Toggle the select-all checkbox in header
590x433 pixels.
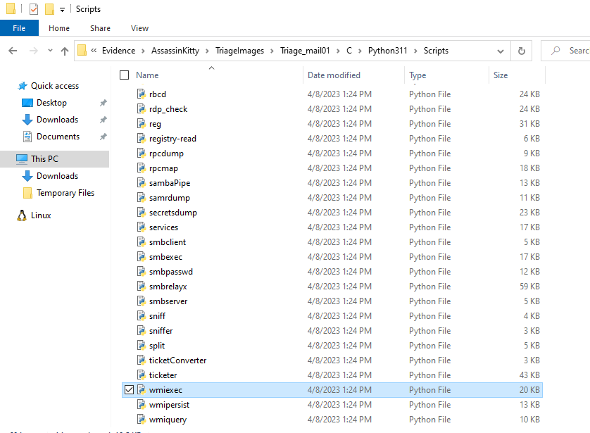[x=124, y=75]
